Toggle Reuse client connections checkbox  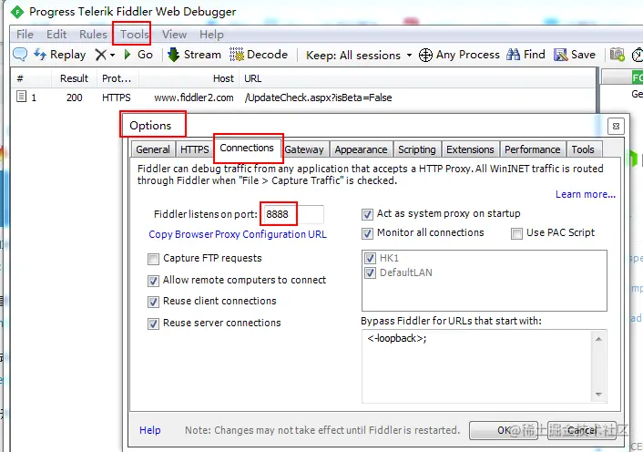pyautogui.click(x=153, y=302)
